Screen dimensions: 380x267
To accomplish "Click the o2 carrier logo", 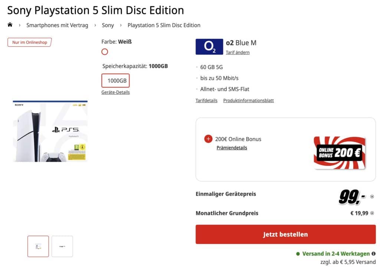I will [x=209, y=47].
